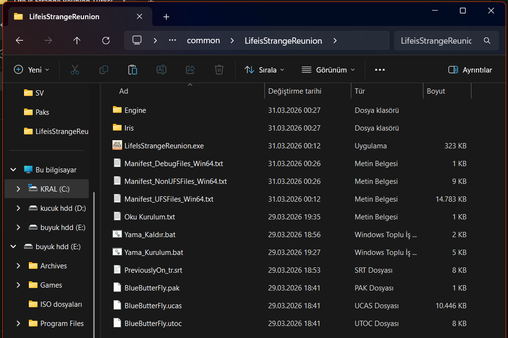
Task: Click the Rename icon in toolbar
Action: pos(161,70)
